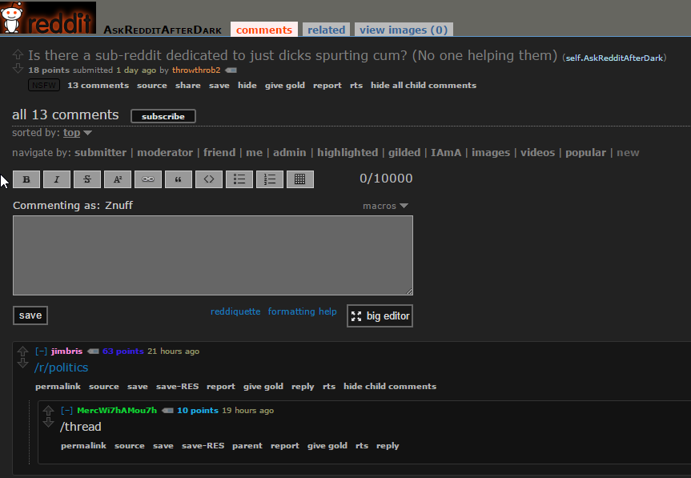
Task: Click reply on jimbris's comment
Action: (x=303, y=387)
